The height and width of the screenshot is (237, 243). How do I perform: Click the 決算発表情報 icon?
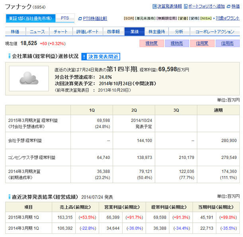(154, 6)
